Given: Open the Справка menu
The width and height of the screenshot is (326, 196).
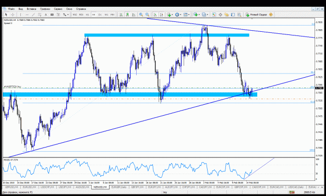Looking at the screenshot, I should (81, 9).
